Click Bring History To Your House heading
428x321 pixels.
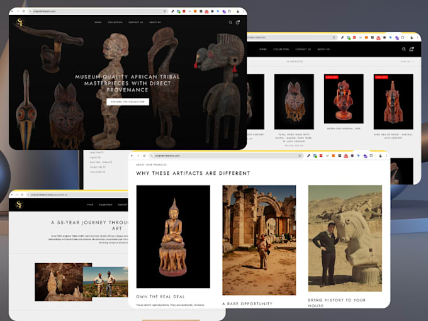click(337, 303)
